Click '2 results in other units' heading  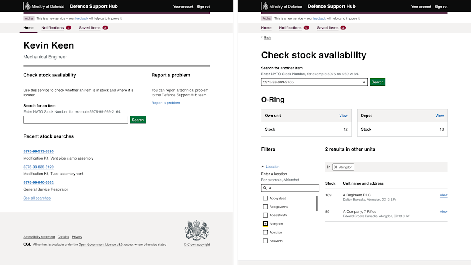pos(350,149)
